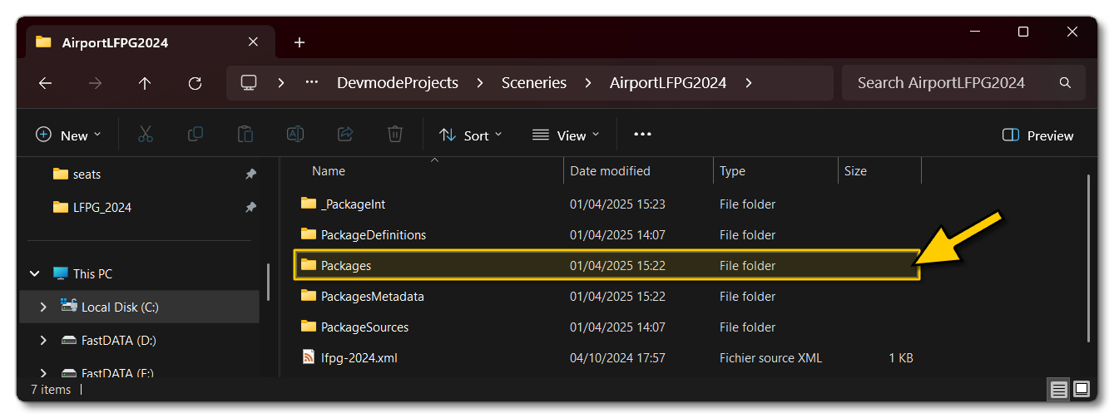Collapse the This PC tree node
Viewport: 1114px width, 418px height.
tap(36, 273)
